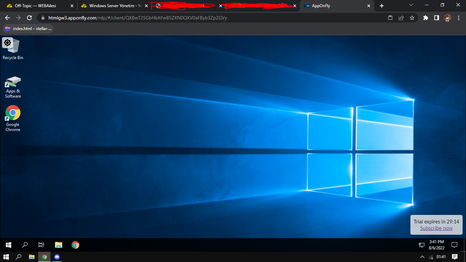466x262 pixels.
Task: Select the Google Chrome desktop shortcut
Action: [x=13, y=118]
